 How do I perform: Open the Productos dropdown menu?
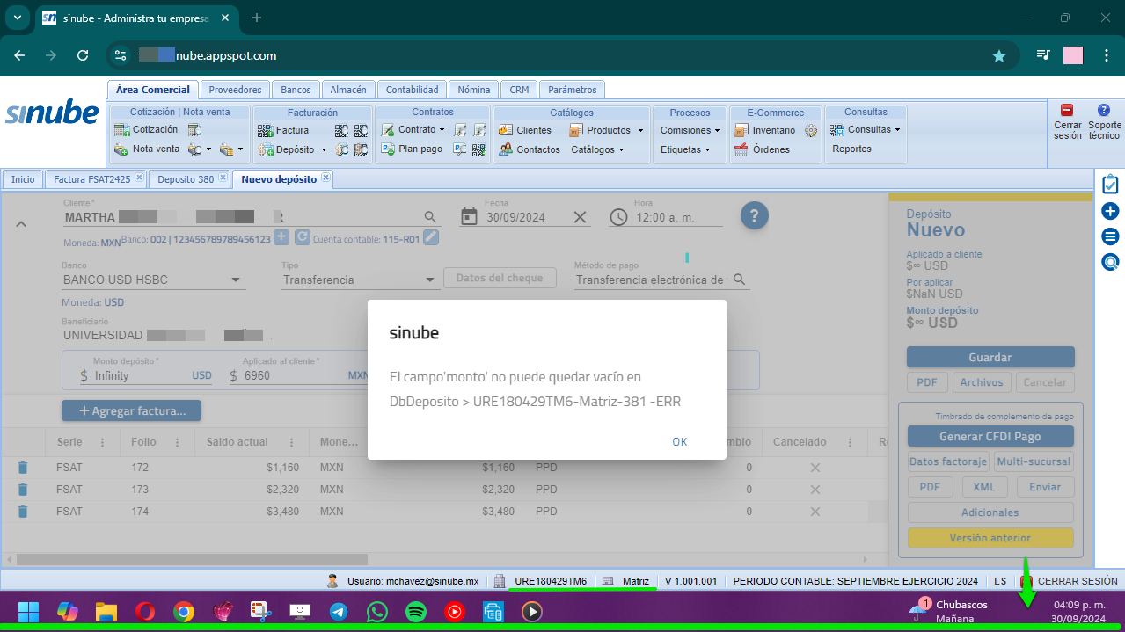[640, 130]
